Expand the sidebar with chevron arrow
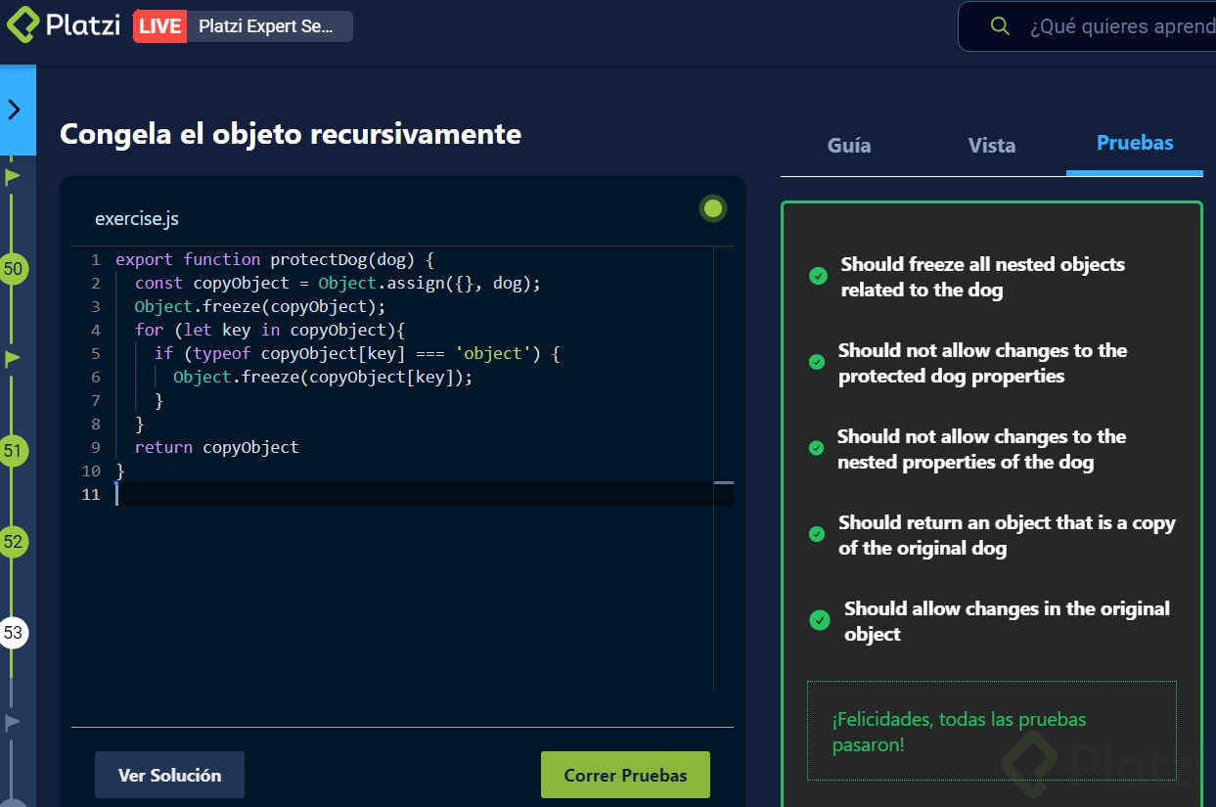The width and height of the screenshot is (1216, 807). pyautogui.click(x=14, y=110)
